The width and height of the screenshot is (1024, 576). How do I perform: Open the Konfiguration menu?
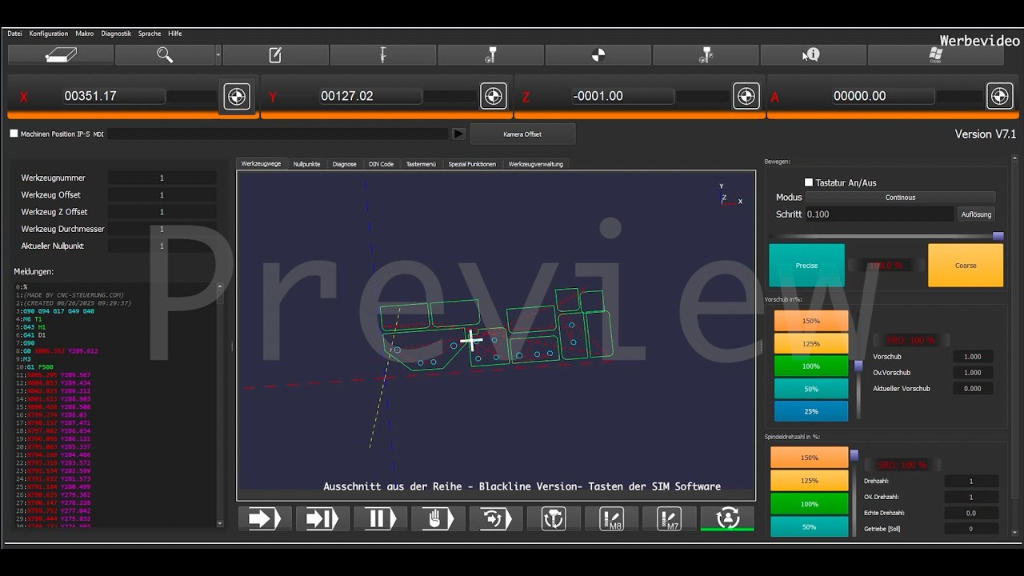pos(48,34)
